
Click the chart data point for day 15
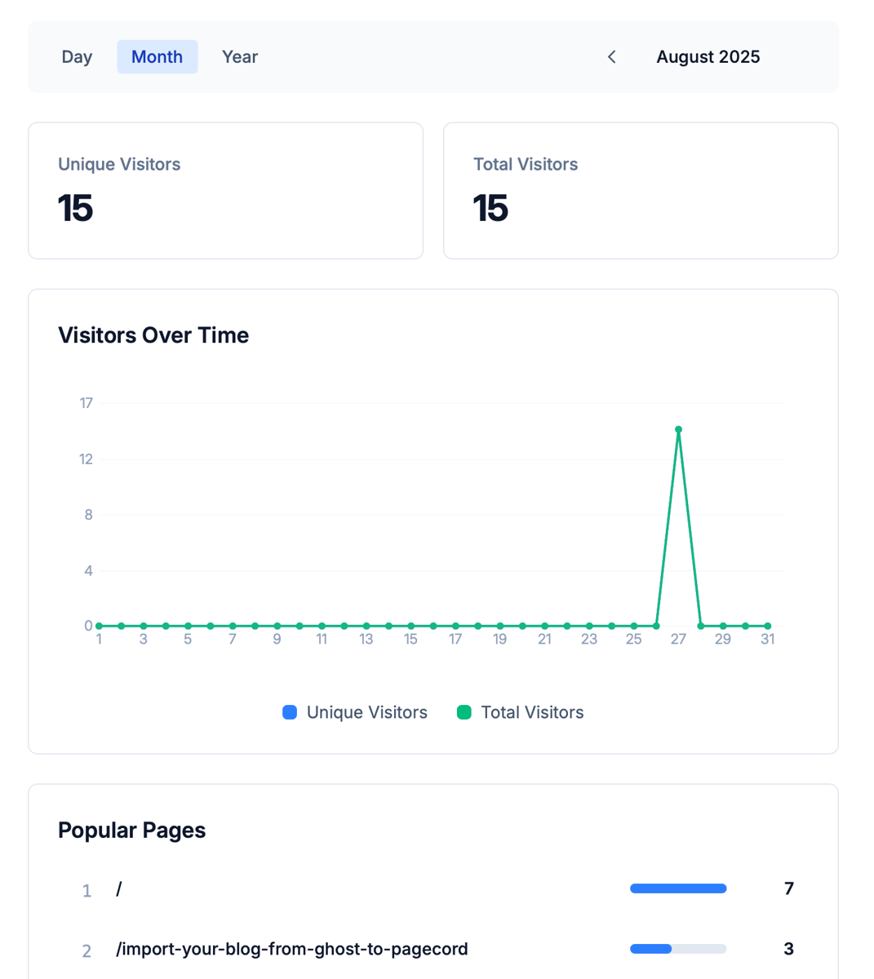click(410, 626)
